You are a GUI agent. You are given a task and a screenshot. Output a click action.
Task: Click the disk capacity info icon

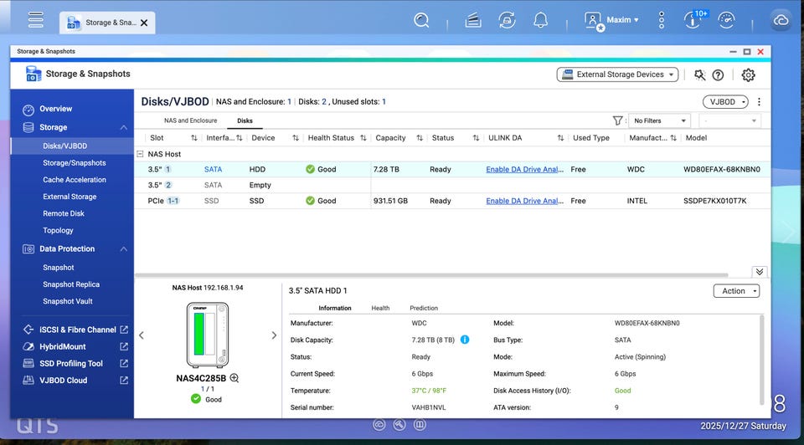(x=465, y=340)
